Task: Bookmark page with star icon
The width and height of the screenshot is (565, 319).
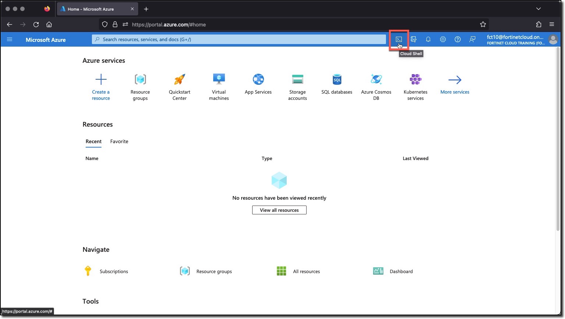Action: 483,25
